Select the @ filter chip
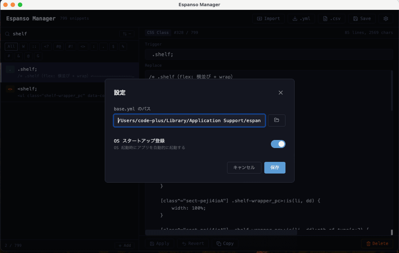 pos(28,56)
